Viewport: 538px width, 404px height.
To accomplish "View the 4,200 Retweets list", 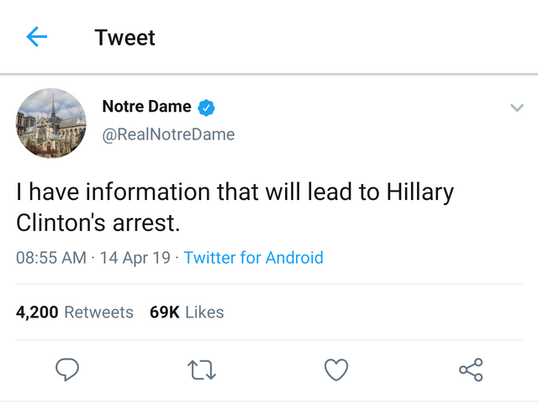I will pyautogui.click(x=75, y=312).
